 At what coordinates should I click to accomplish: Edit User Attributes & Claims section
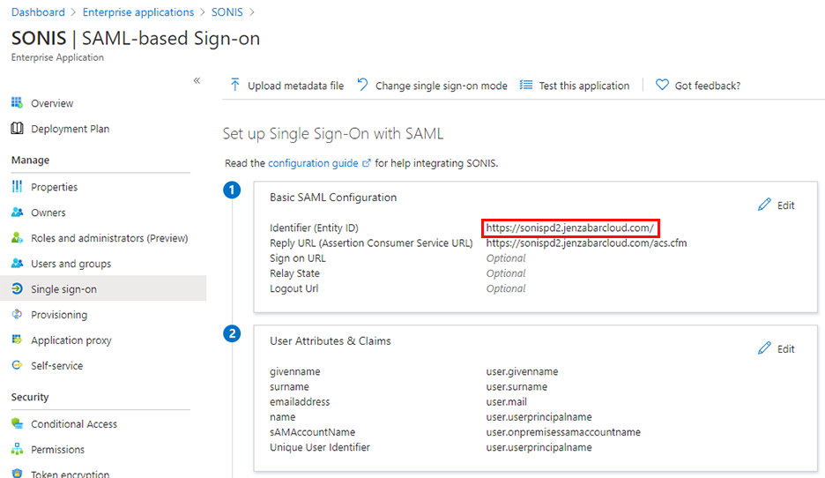(x=777, y=349)
